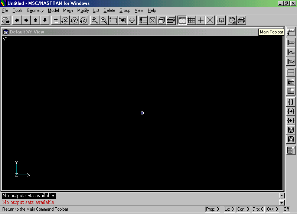The width and height of the screenshot is (297, 214).
Task: Open the Modify menu
Action: 83,10
